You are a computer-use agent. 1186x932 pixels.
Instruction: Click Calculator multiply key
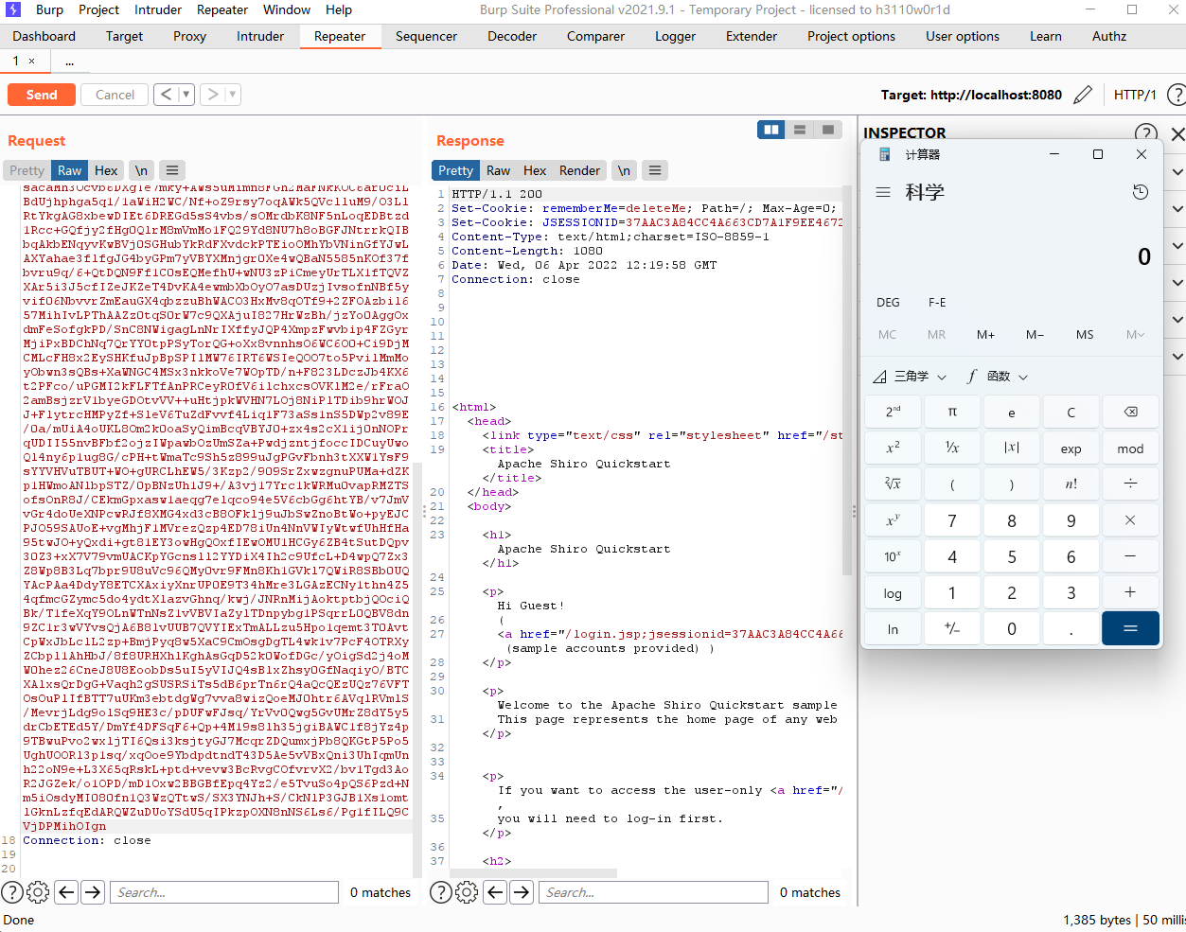1130,520
